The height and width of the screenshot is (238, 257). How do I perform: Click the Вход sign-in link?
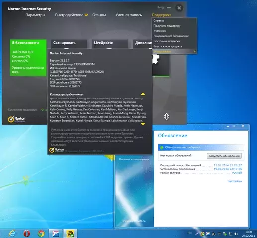click(160, 7)
